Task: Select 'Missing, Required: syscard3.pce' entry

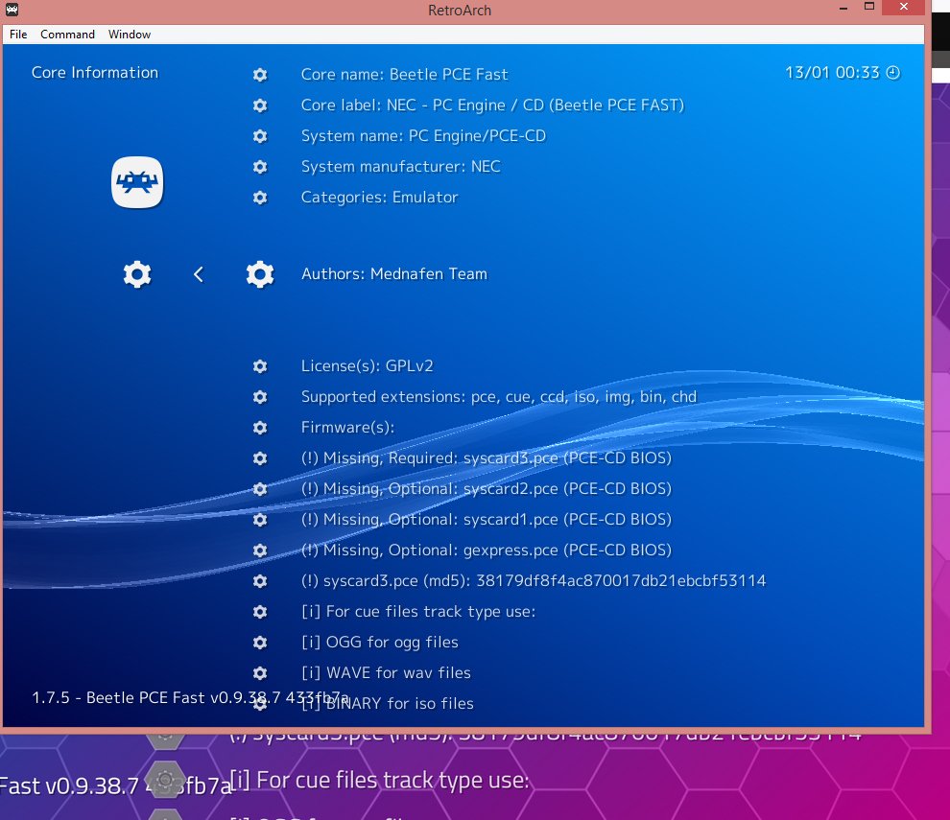Action: [487, 458]
